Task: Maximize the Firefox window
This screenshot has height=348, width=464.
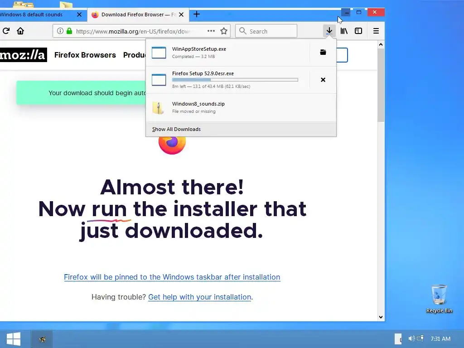Action: [x=359, y=12]
